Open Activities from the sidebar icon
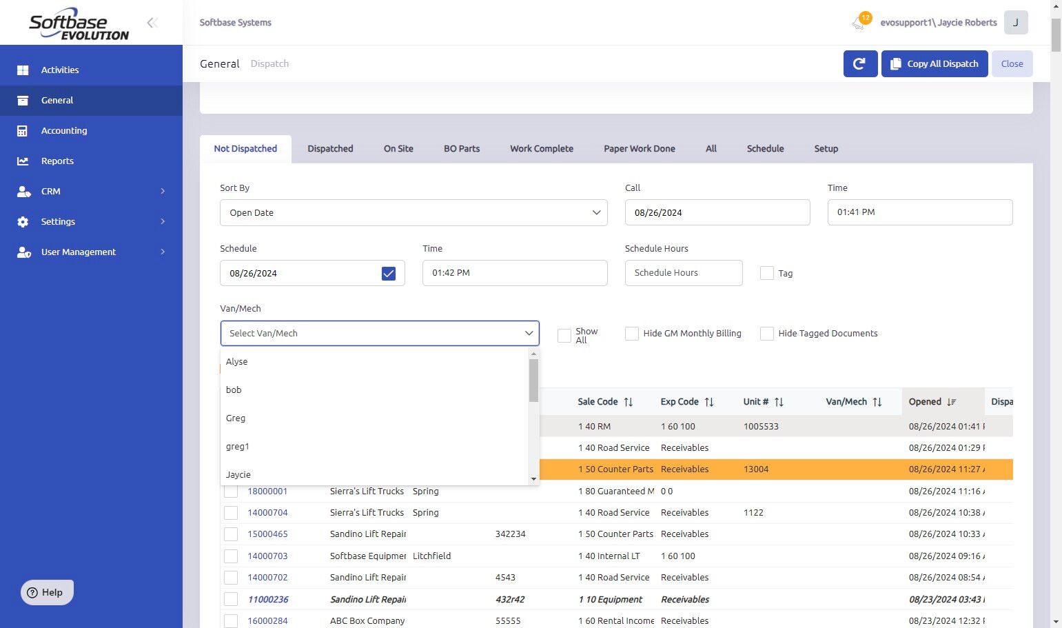Image resolution: width=1062 pixels, height=628 pixels. point(23,70)
